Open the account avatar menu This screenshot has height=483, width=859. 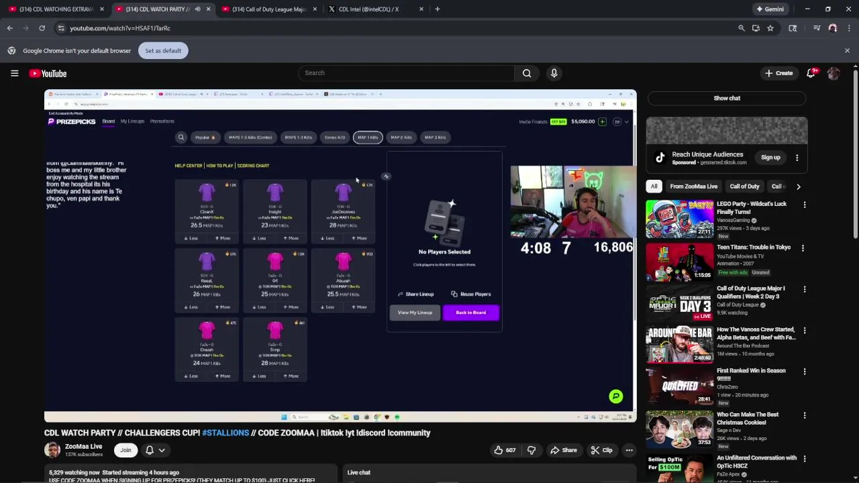pyautogui.click(x=833, y=73)
